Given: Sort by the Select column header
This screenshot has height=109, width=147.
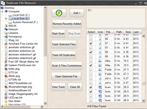Looking at the screenshot, I should click(91, 32).
